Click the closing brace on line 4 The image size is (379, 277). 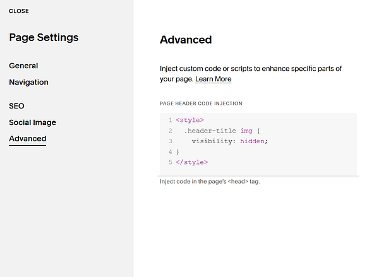tap(178, 152)
